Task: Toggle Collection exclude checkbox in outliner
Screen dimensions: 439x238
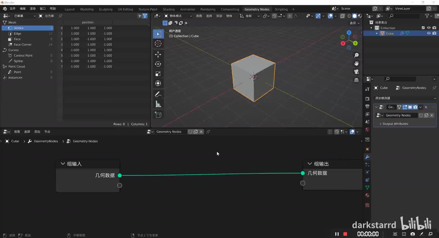Action: pos(423,28)
